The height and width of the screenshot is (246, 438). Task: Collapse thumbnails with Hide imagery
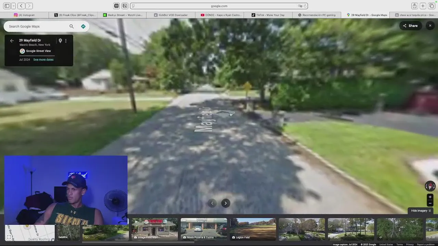click(421, 211)
